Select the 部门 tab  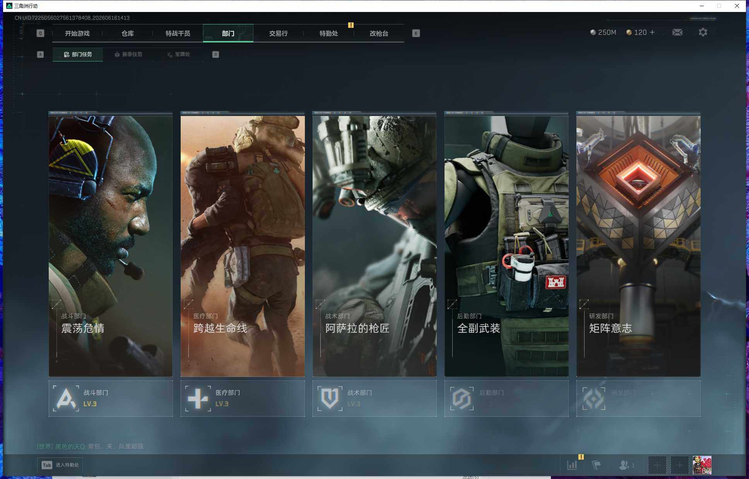pyautogui.click(x=228, y=33)
